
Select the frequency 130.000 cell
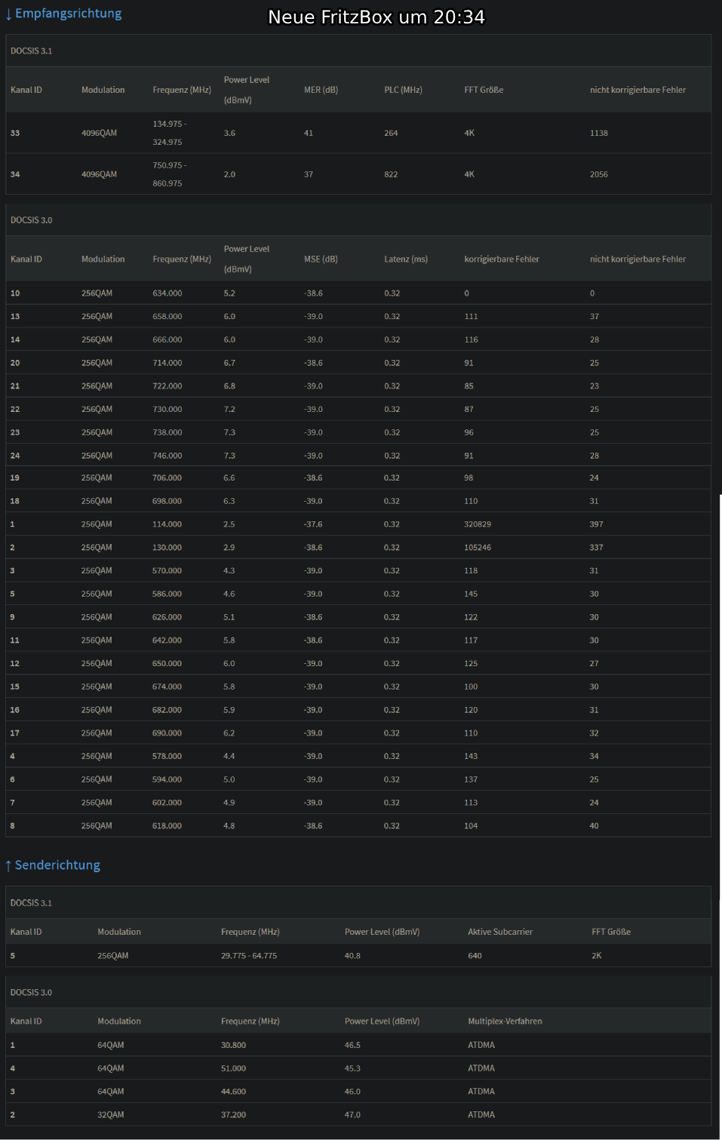tap(167, 548)
